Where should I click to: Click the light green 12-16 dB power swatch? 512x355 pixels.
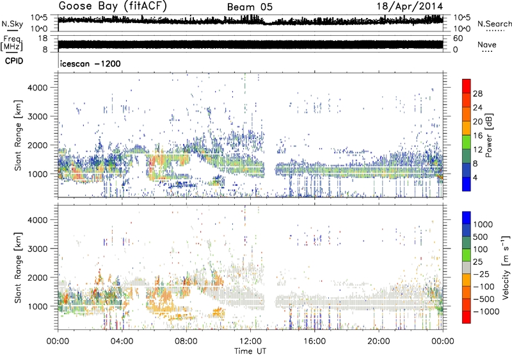467,142
